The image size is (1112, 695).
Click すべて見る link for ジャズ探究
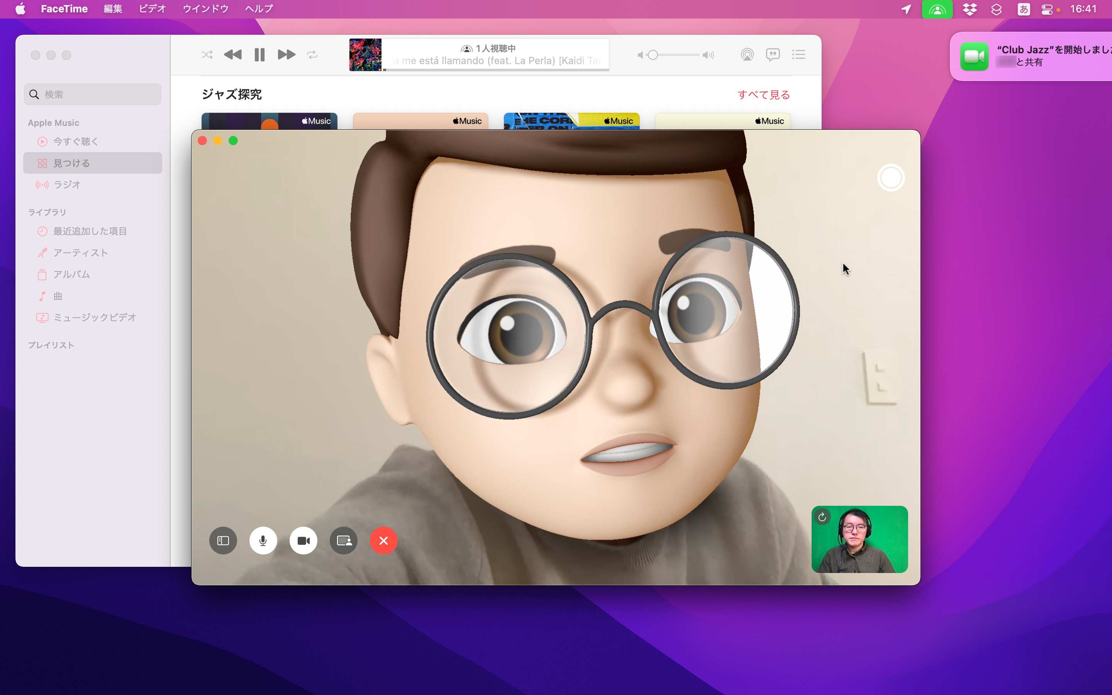pyautogui.click(x=762, y=95)
